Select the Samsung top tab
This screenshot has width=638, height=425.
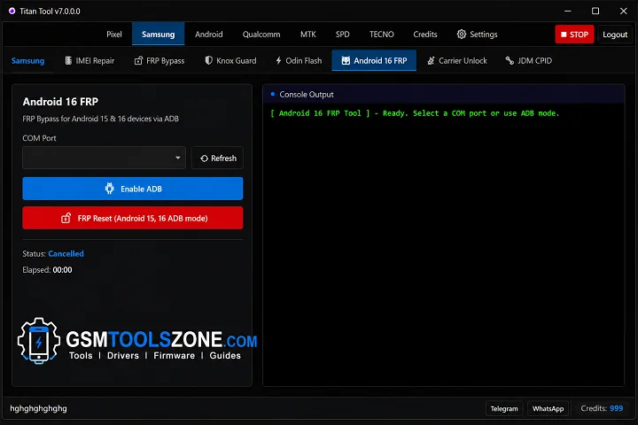(159, 35)
